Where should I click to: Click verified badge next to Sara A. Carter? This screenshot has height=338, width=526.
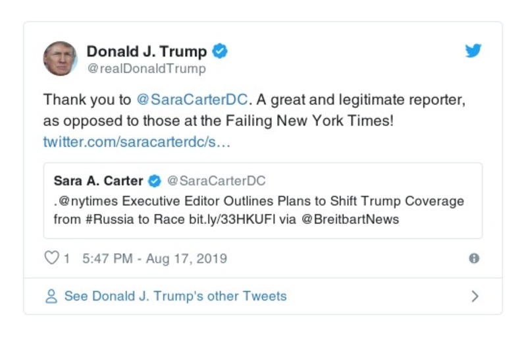point(154,181)
